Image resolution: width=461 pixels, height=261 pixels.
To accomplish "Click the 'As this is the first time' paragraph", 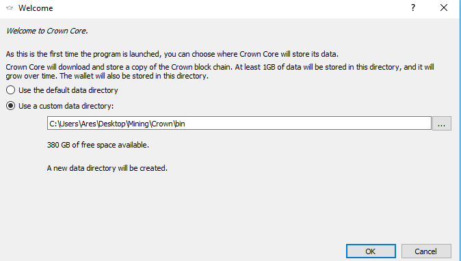I will click(172, 54).
